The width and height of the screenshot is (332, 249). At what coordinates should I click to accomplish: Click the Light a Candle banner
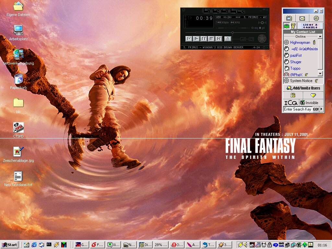310,26
